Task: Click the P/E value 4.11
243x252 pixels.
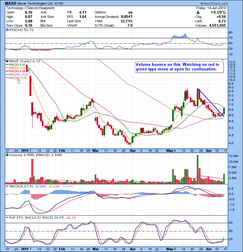Action: pos(83,12)
